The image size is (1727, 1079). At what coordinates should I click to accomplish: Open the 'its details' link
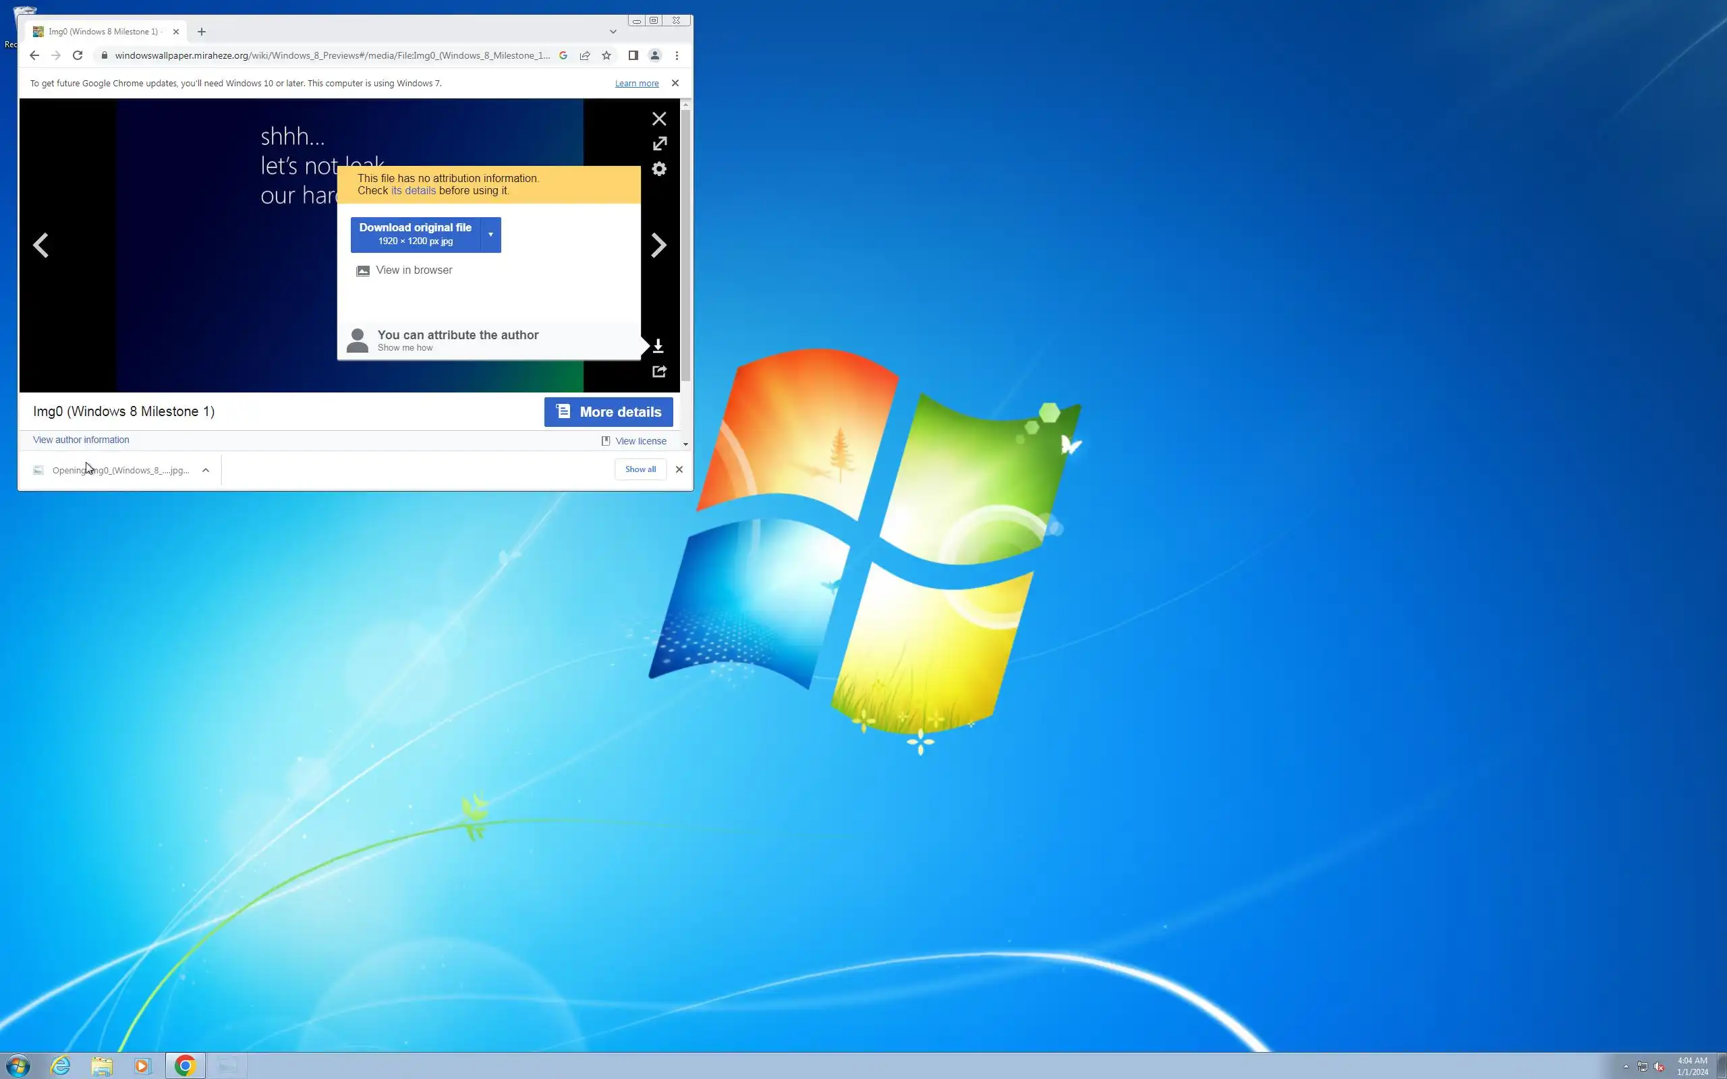tap(413, 191)
